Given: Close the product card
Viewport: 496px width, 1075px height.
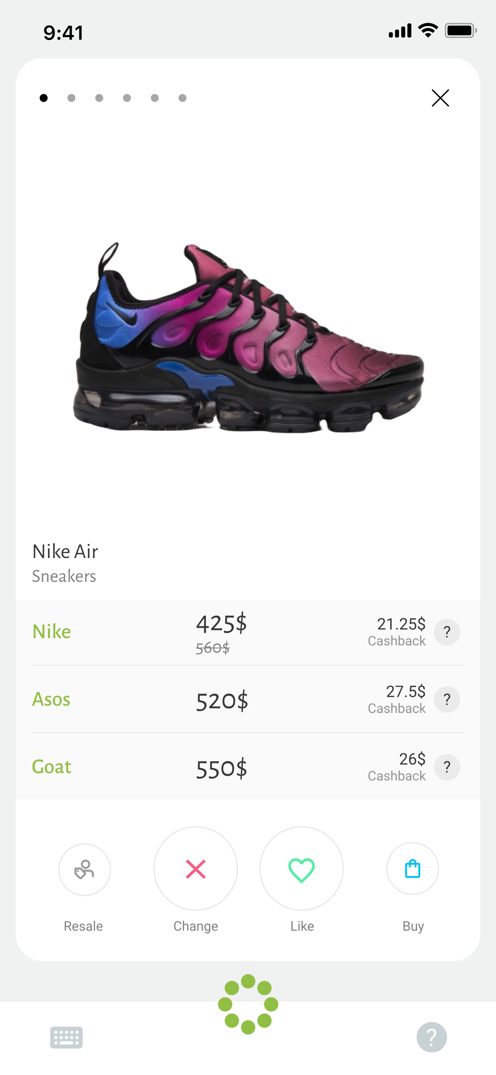Looking at the screenshot, I should point(440,98).
